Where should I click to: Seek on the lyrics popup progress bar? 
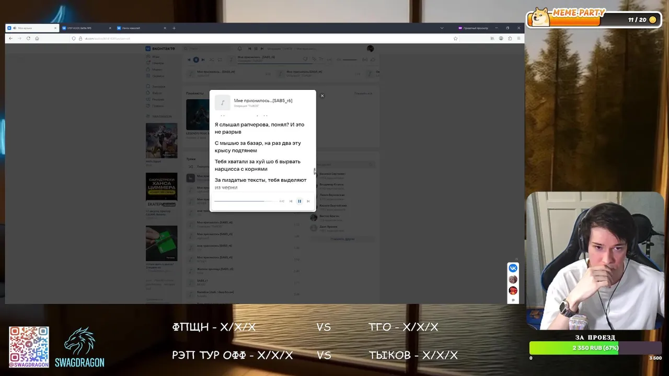coord(245,201)
